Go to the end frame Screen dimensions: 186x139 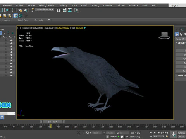coord(167,133)
